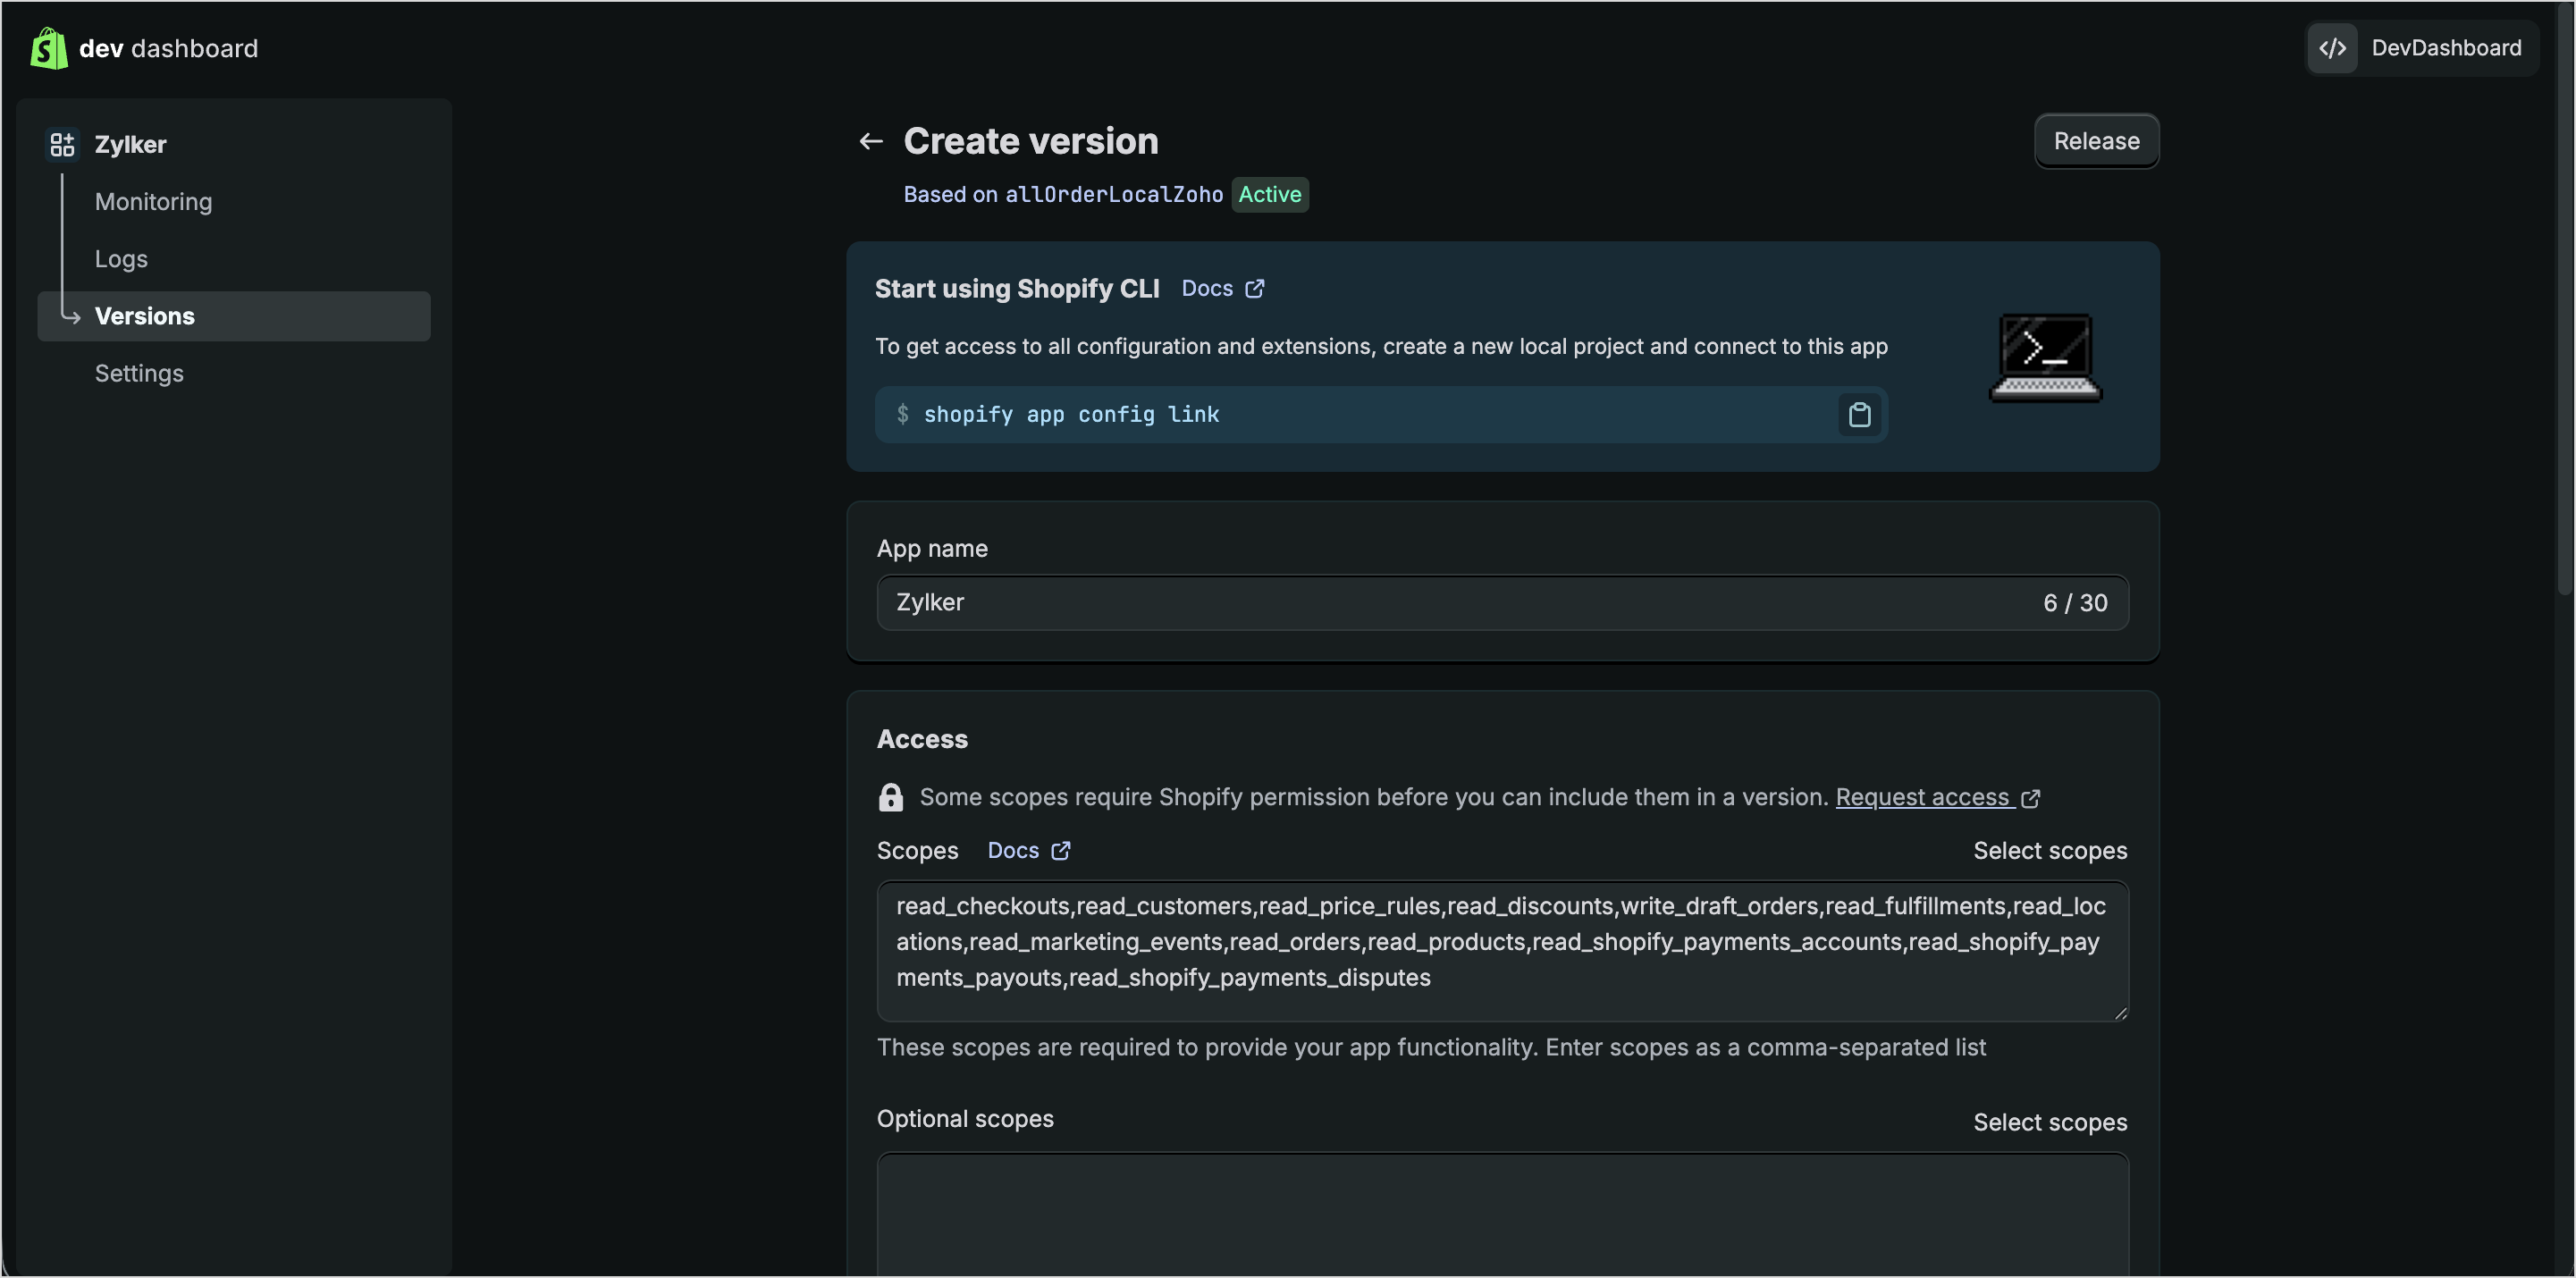Click Select scopes for Optional scopes
Image resolution: width=2576 pixels, height=1278 pixels.
(2049, 1122)
